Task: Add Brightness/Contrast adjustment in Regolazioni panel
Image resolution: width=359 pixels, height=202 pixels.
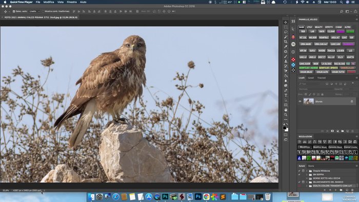Action: [x=300, y=142]
